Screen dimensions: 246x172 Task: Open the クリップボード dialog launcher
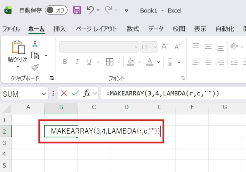point(52,78)
